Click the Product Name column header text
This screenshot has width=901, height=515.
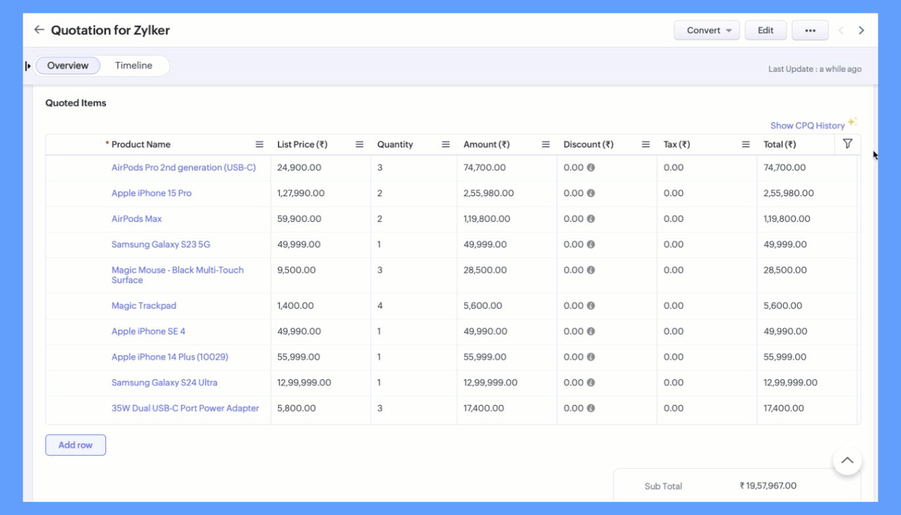(141, 144)
